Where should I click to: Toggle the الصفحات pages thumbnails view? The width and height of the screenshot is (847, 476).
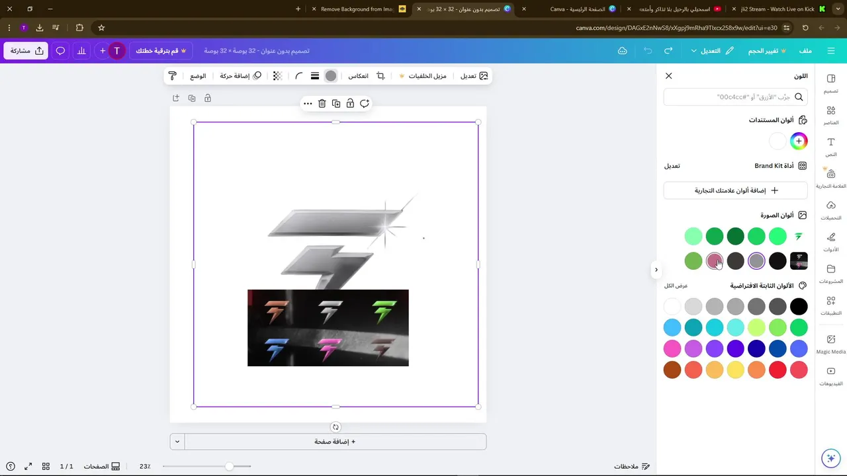(x=101, y=466)
